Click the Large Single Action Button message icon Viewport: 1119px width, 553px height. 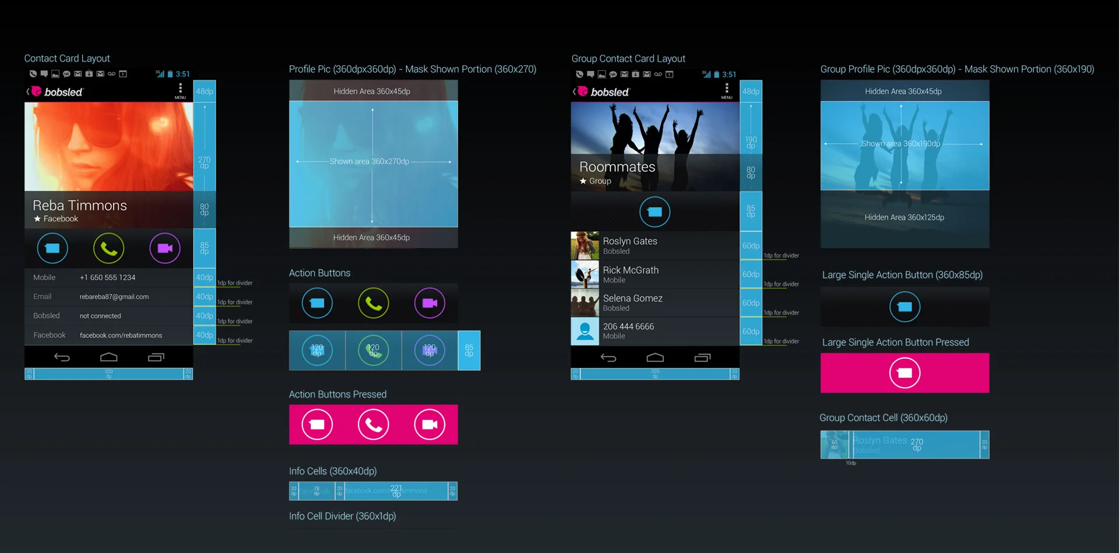tap(905, 307)
